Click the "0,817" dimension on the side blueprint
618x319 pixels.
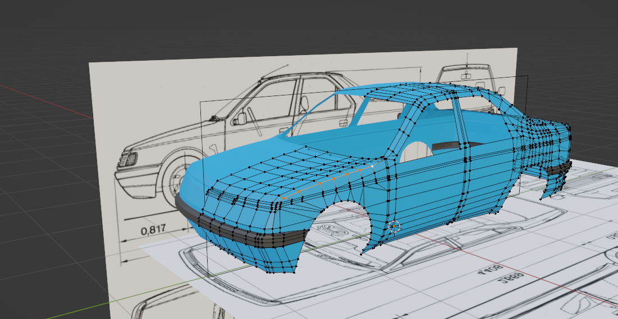(153, 230)
